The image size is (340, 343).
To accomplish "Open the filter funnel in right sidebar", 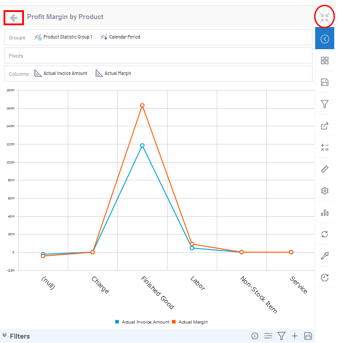I will [x=324, y=104].
